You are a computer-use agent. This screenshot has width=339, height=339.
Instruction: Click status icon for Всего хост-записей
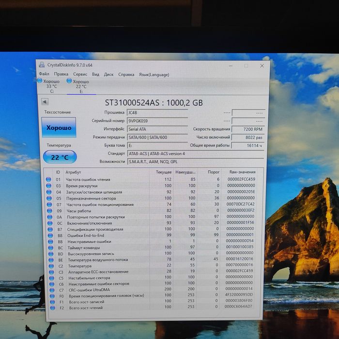[x=52, y=302]
